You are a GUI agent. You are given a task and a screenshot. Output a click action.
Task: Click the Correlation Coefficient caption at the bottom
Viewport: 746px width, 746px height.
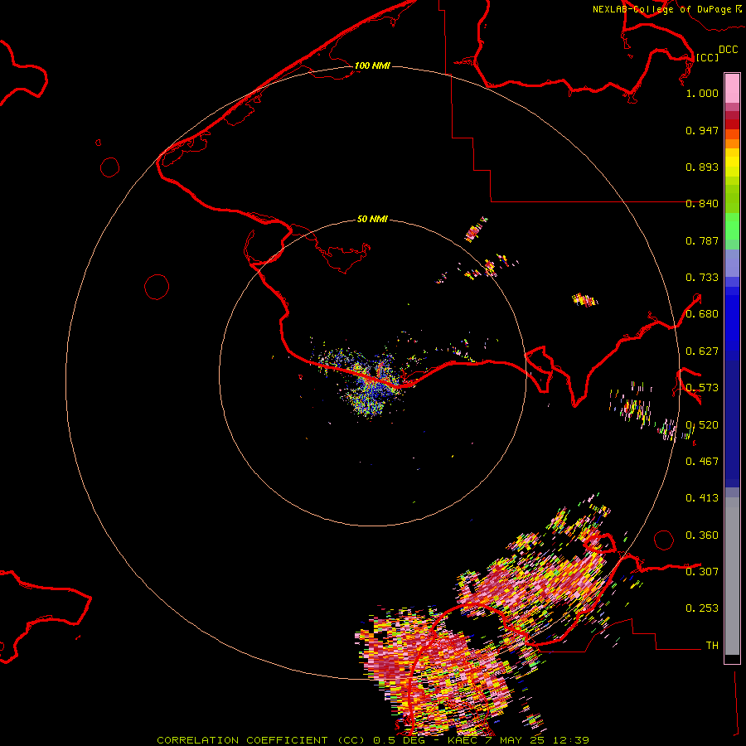point(372,740)
